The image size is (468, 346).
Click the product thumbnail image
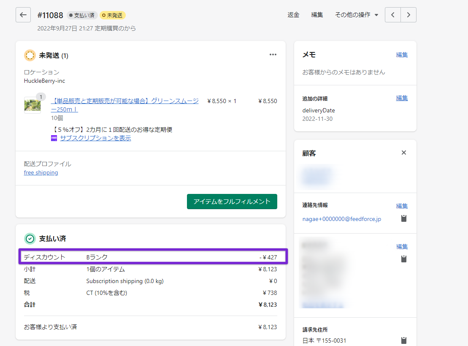tap(32, 105)
